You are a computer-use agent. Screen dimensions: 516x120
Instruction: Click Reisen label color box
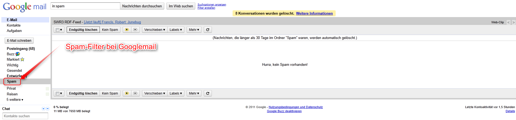47,94
